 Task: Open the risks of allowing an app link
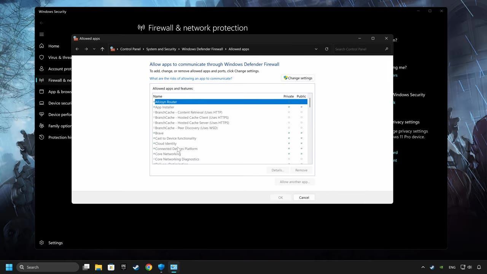(x=191, y=78)
